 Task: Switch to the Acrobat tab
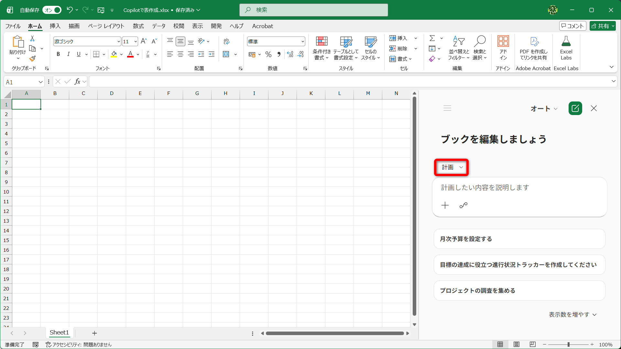(x=263, y=26)
